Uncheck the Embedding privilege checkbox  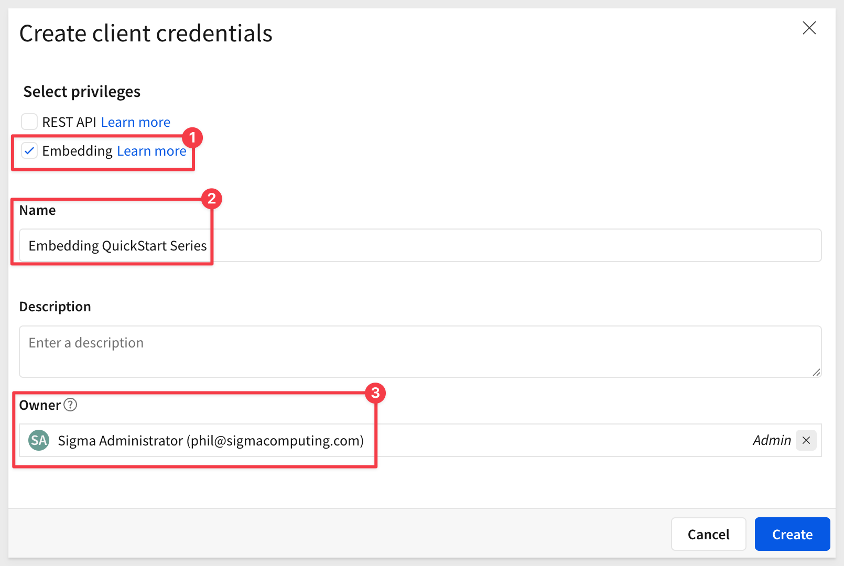tap(29, 151)
